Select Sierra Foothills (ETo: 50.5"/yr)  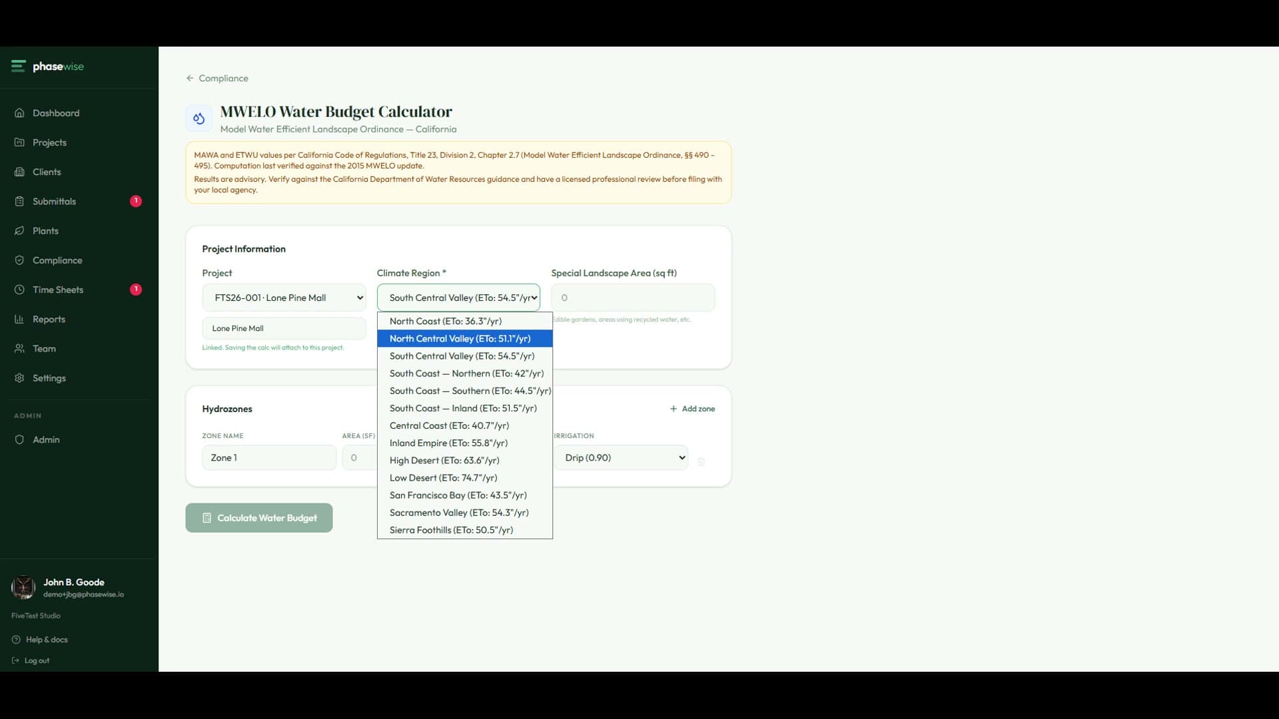point(465,530)
